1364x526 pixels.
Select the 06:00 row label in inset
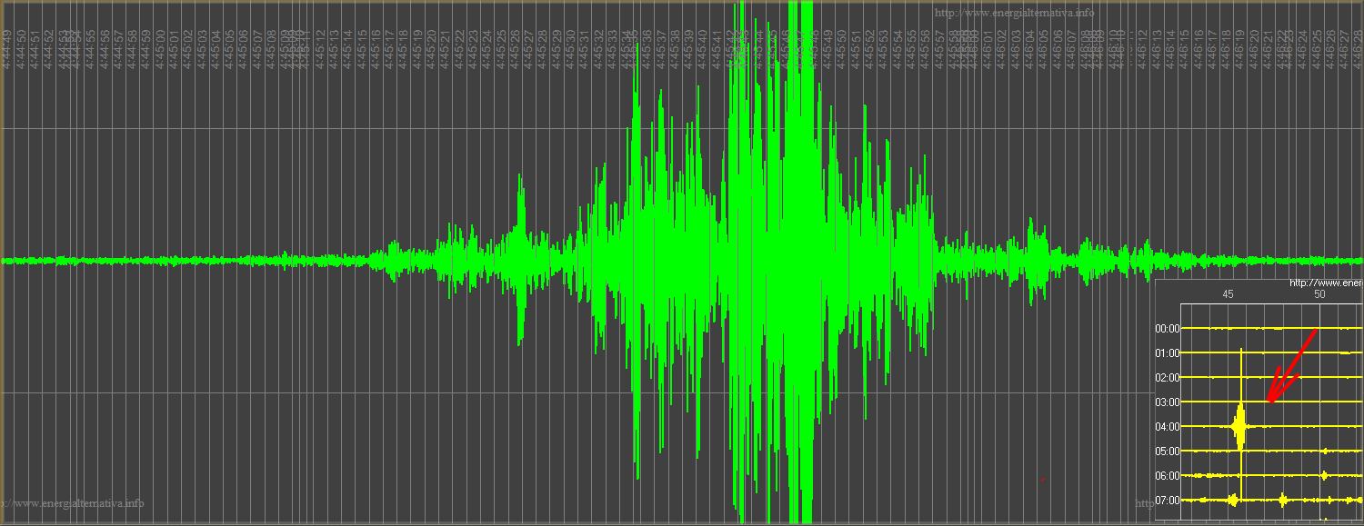click(x=1168, y=476)
